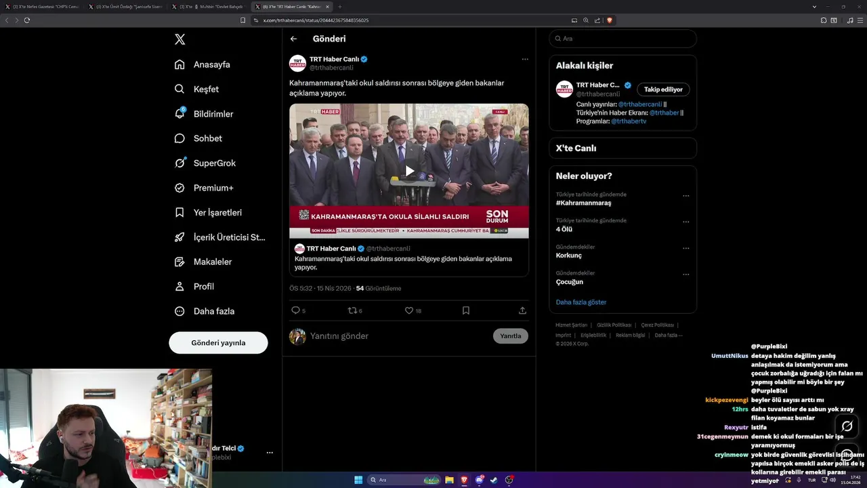The width and height of the screenshot is (867, 488).
Task: Go to Anasayfa in sidebar
Action: (x=203, y=64)
